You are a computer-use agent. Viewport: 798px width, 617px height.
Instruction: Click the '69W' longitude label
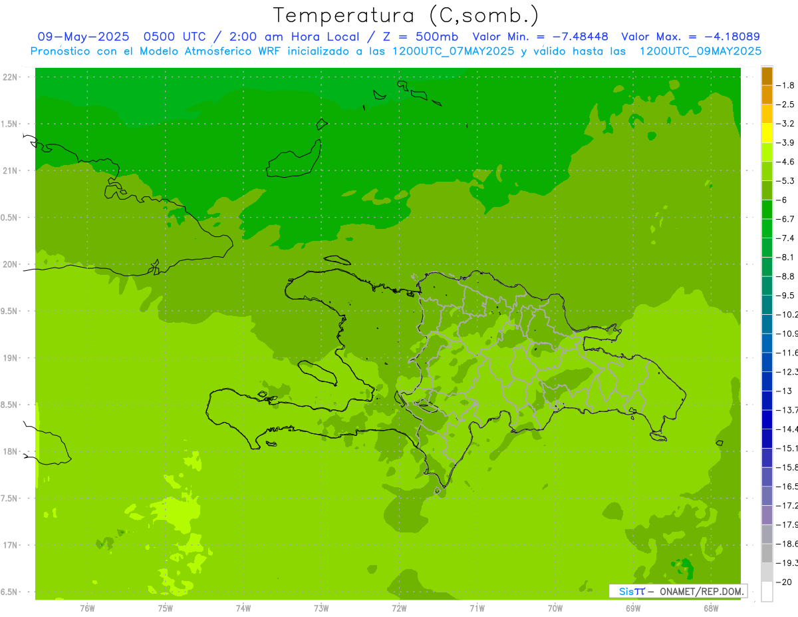(633, 608)
